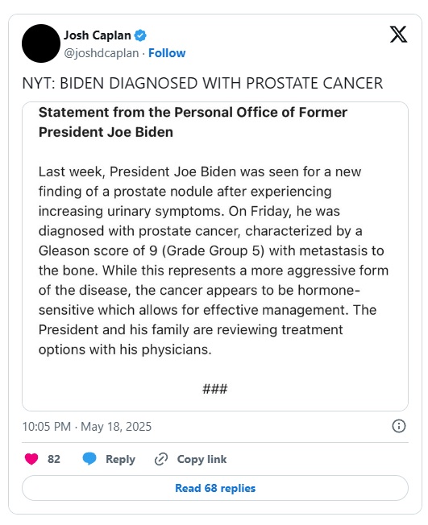Image resolution: width=428 pixels, height=525 pixels.
Task: Follow Josh Caplan
Action: tap(167, 53)
